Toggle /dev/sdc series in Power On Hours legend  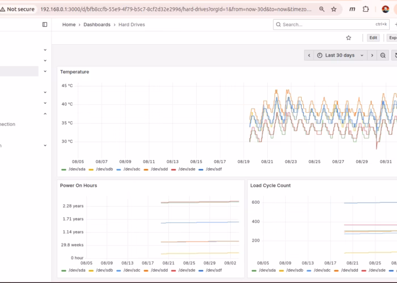132,271
